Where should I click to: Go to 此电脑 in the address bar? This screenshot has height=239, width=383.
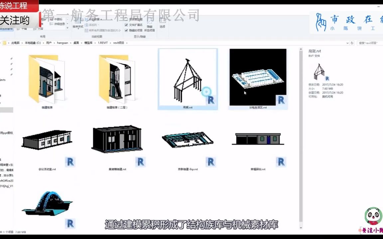15,43
